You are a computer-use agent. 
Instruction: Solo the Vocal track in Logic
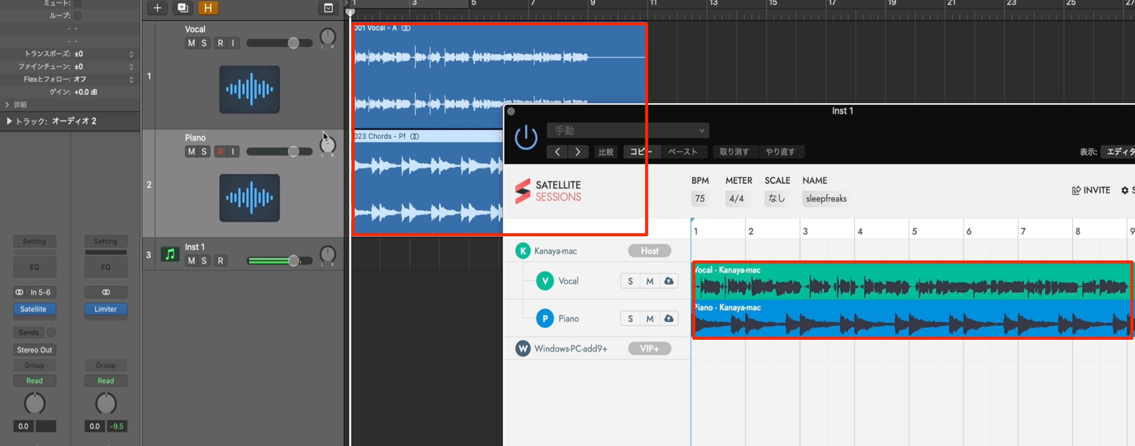[204, 43]
